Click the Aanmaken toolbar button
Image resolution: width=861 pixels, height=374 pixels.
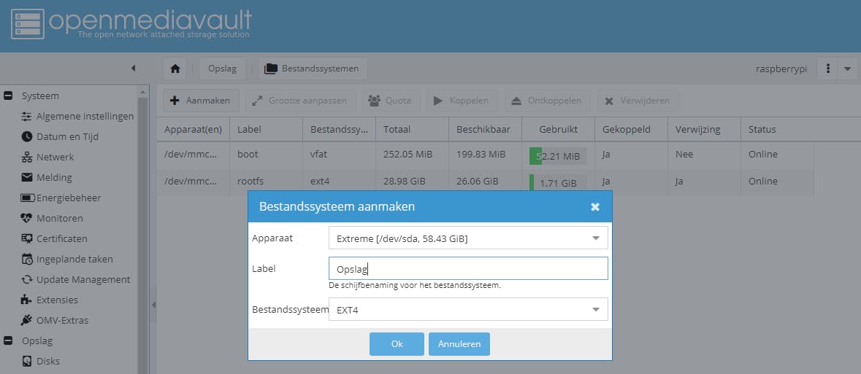point(201,101)
